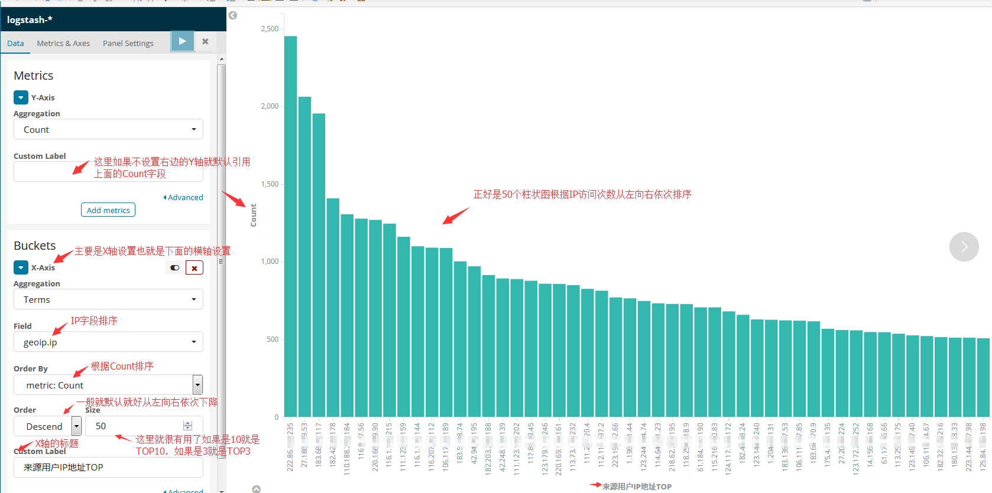Click the scroll-up arrow of the sidebar scrollbar
The image size is (992, 493).
[222, 59]
